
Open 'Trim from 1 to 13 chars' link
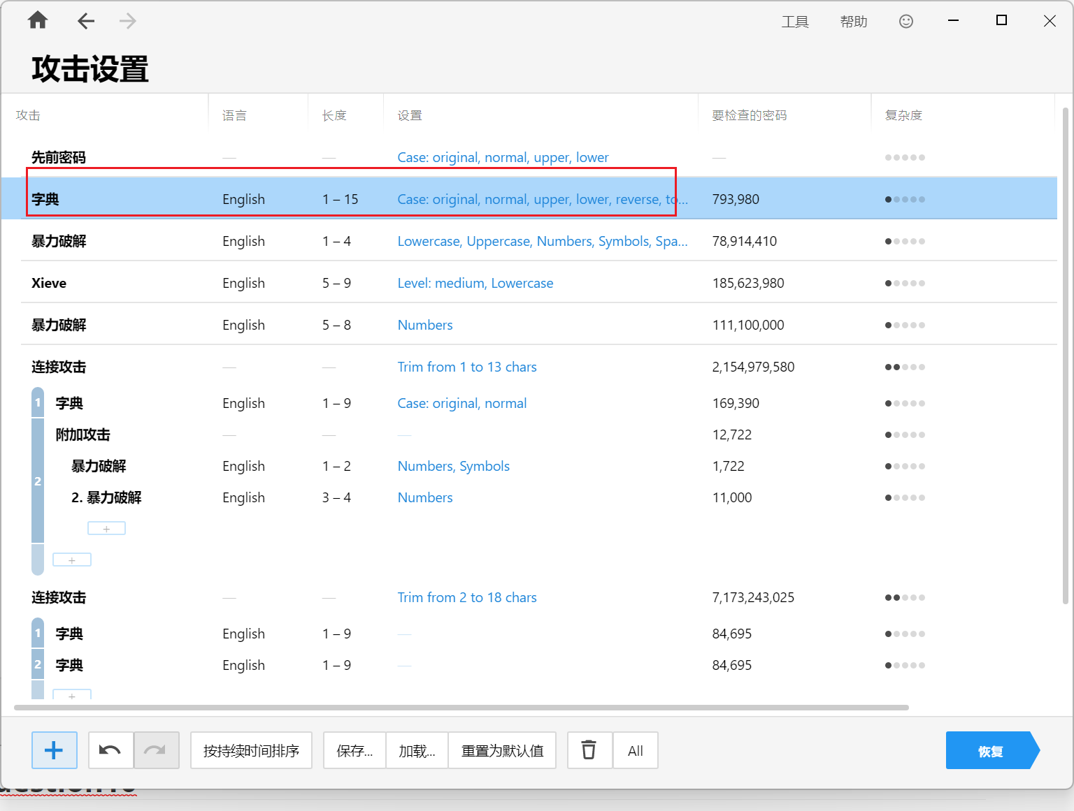(466, 367)
